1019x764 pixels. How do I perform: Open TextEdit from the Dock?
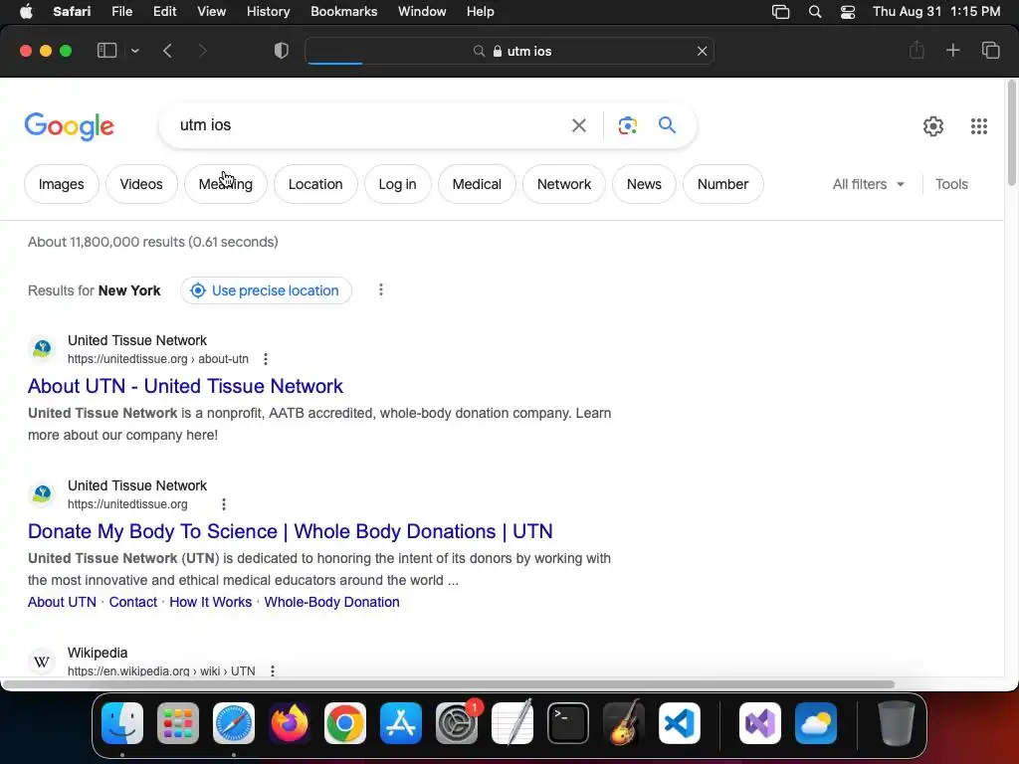[x=512, y=723]
